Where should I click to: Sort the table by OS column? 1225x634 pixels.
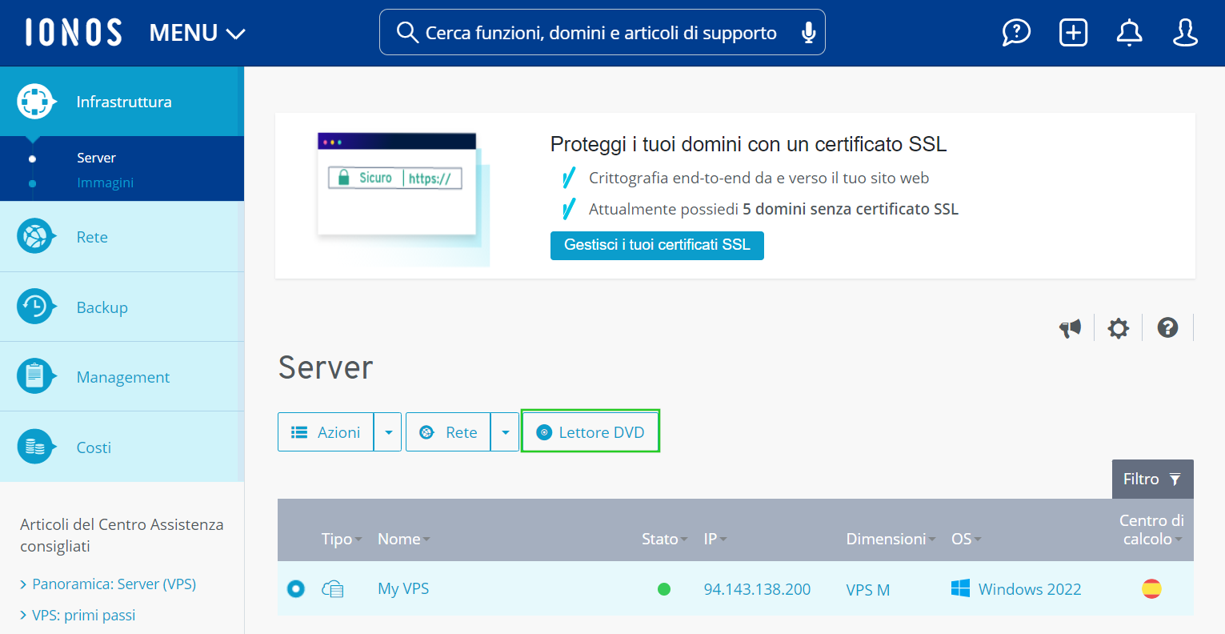[966, 539]
